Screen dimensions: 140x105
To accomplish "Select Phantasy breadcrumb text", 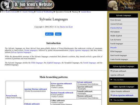I will click(75, 12).
